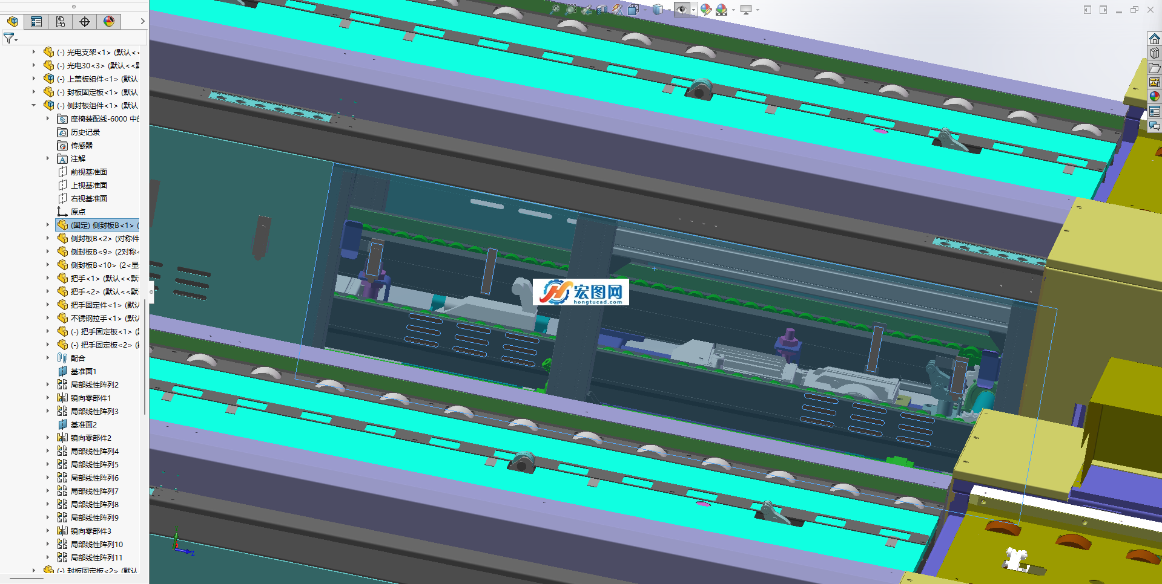Select 镜向零部件1 mirror feature

tap(84, 398)
